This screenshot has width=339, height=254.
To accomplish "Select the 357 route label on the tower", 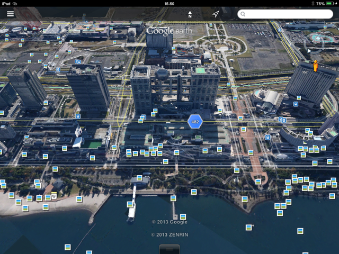I will [305, 72].
